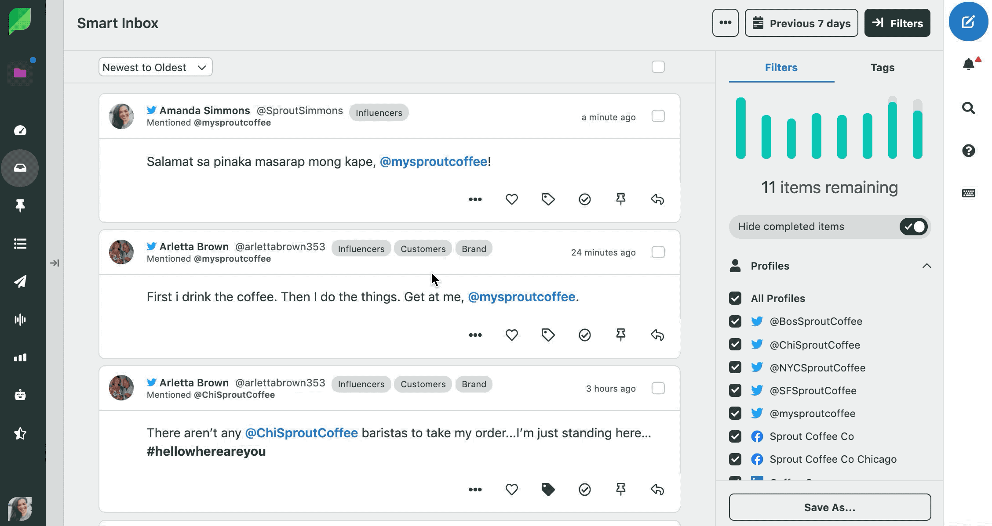Click the blue Compose new post icon
This screenshot has height=526, width=992.
tap(968, 22)
